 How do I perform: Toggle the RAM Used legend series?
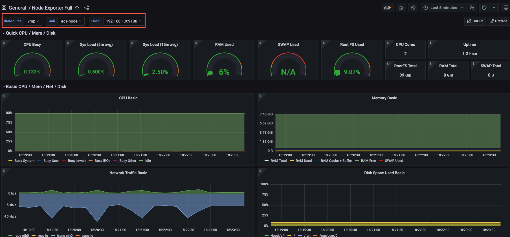point(304,161)
